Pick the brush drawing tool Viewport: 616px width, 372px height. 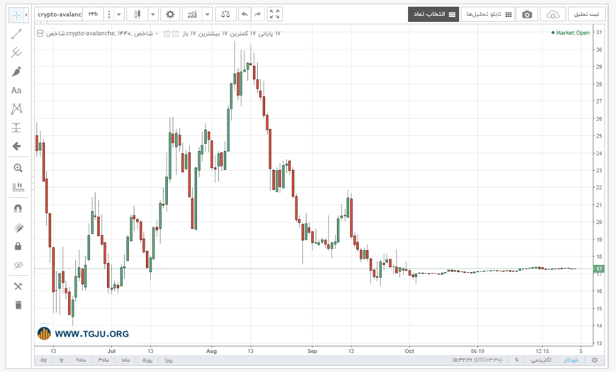16,72
